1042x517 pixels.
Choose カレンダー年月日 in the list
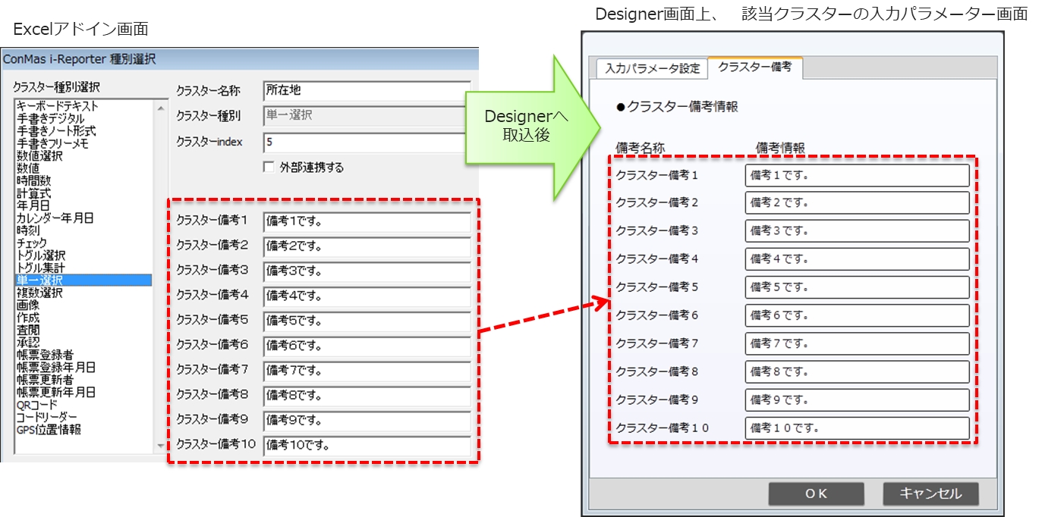pyautogui.click(x=55, y=218)
